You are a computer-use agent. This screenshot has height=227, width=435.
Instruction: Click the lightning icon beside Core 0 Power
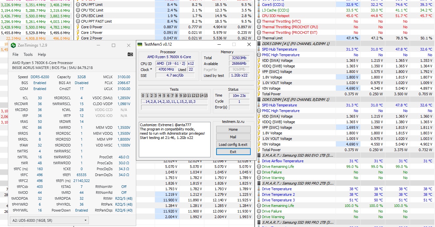pyautogui.click(x=78, y=27)
